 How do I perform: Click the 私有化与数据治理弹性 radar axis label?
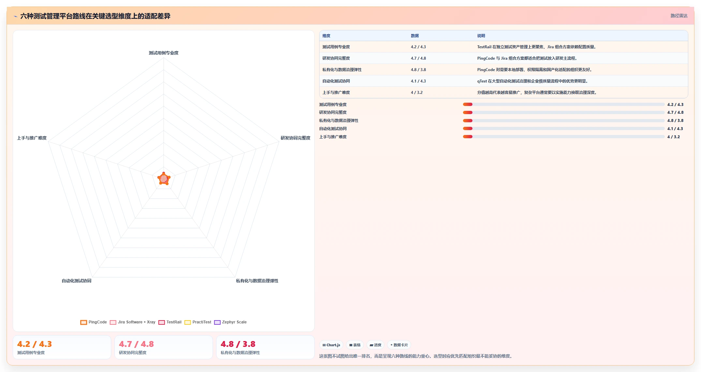[257, 281]
